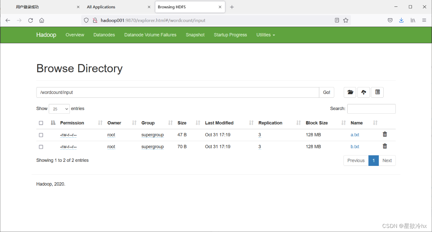Click the browser URL address bar
The width and height of the screenshot is (432, 232).
pos(216,20)
